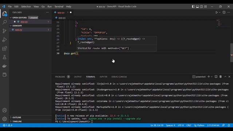Click the feedback icon in status bar
This screenshot has height=131, width=233.
coord(223,125)
